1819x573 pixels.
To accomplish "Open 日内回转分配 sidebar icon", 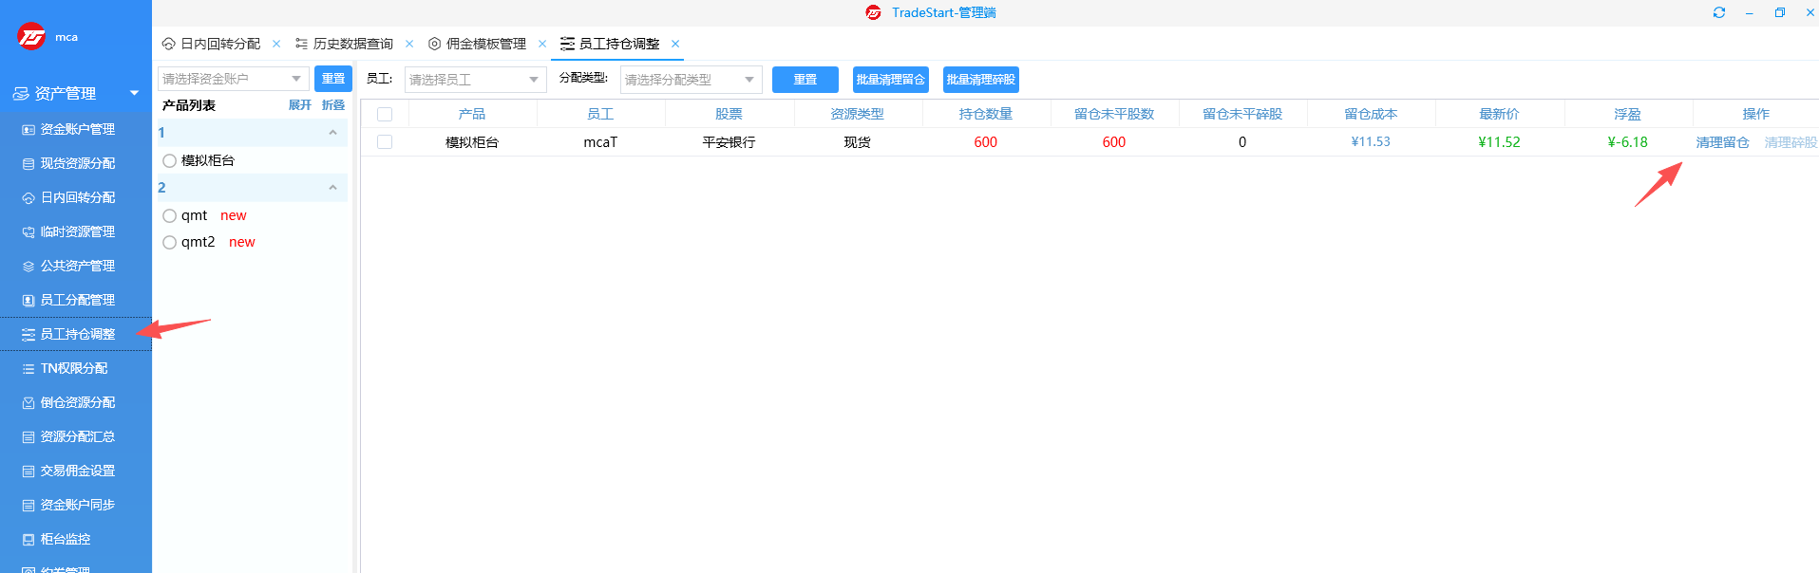I will click(x=28, y=198).
